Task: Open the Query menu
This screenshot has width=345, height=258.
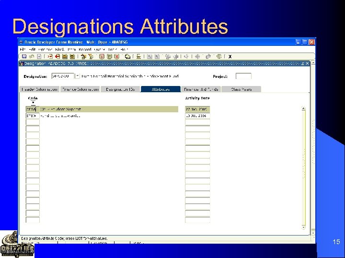Action: click(100, 49)
